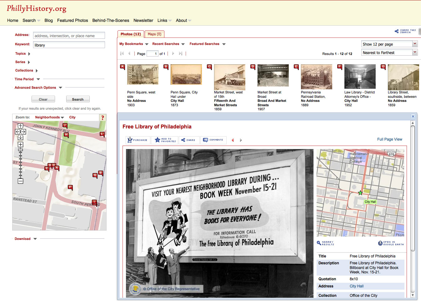The width and height of the screenshot is (421, 304).
Task: Open Law Library District Attorney's Office thumbnail
Action: click(x=360, y=77)
